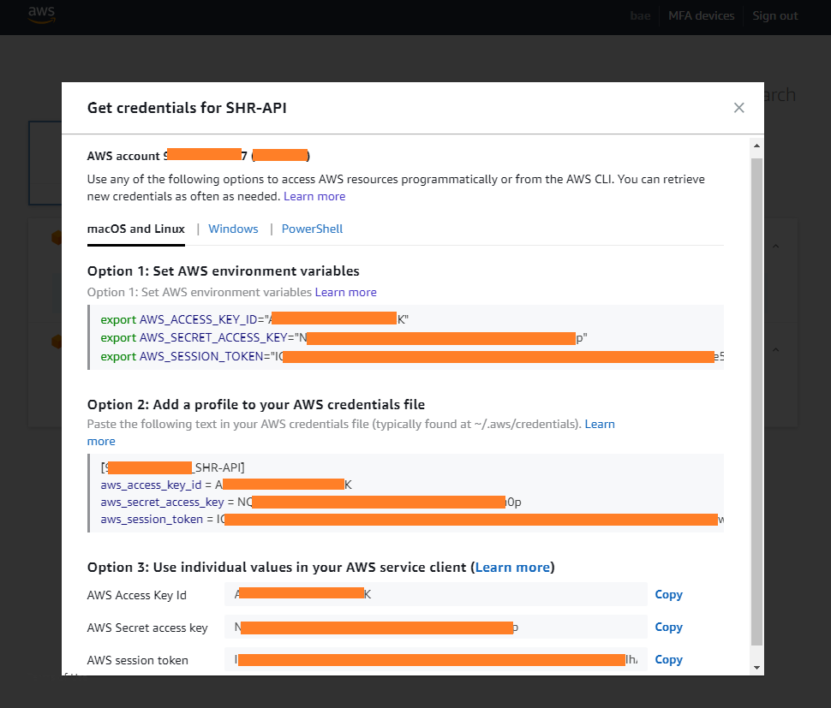Open Learn more link under Option 1
The width and height of the screenshot is (831, 708).
click(x=345, y=292)
